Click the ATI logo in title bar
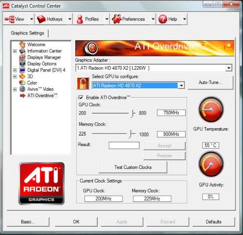This screenshot has width=243, height=235. pos(6,6)
